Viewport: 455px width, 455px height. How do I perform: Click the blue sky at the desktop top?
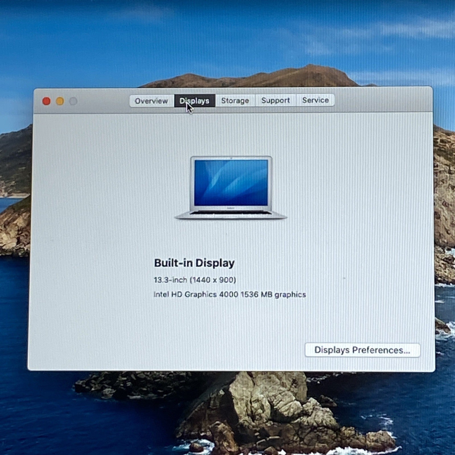227,28
